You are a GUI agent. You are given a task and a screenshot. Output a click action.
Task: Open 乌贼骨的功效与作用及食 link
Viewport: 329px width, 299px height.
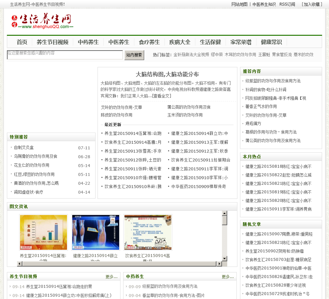pyautogui.click(x=36, y=157)
